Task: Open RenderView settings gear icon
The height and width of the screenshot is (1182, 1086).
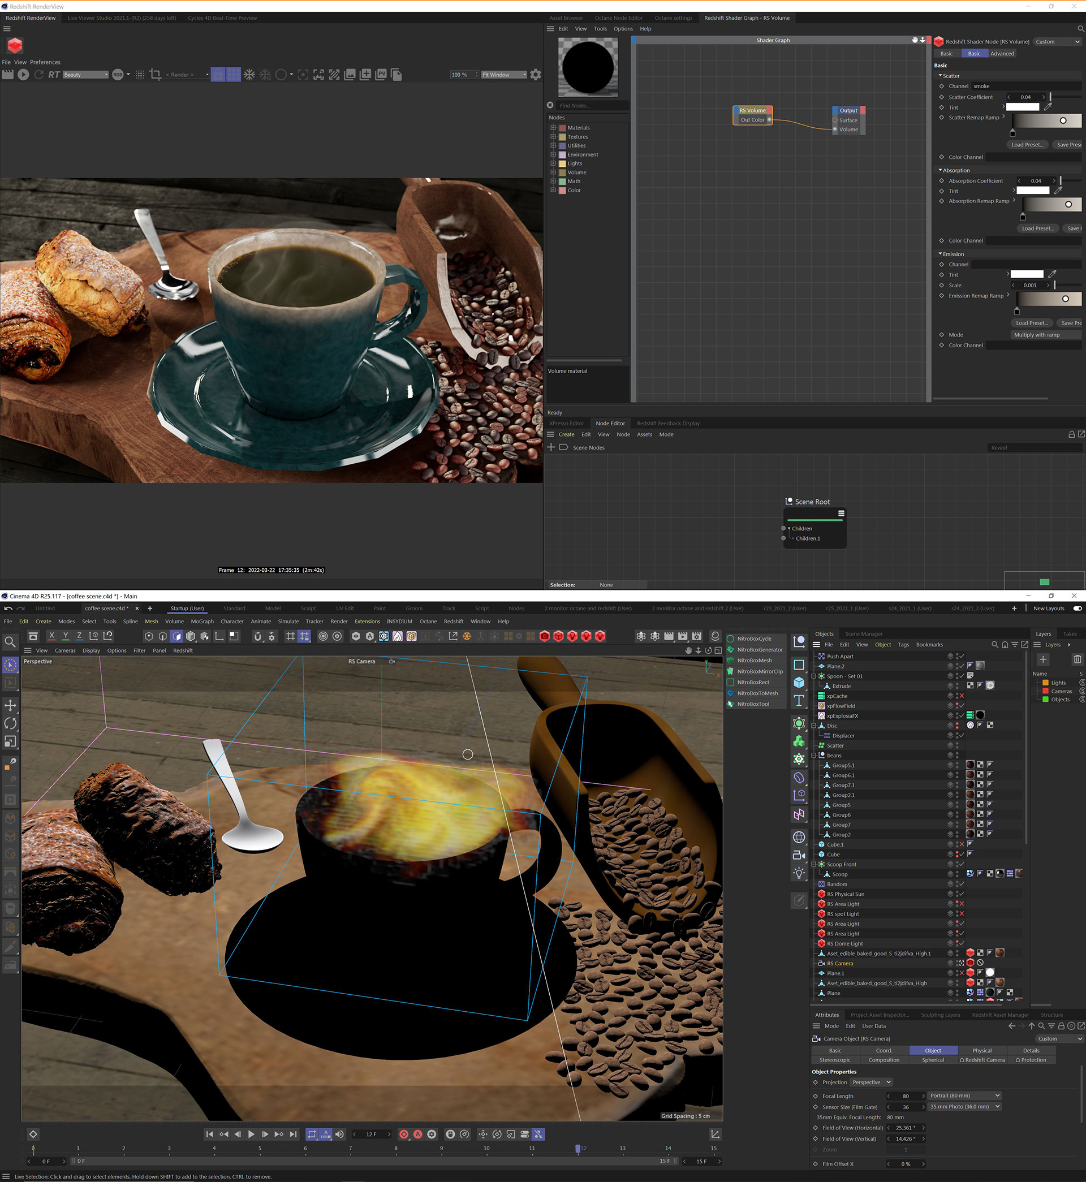Action: pos(535,75)
